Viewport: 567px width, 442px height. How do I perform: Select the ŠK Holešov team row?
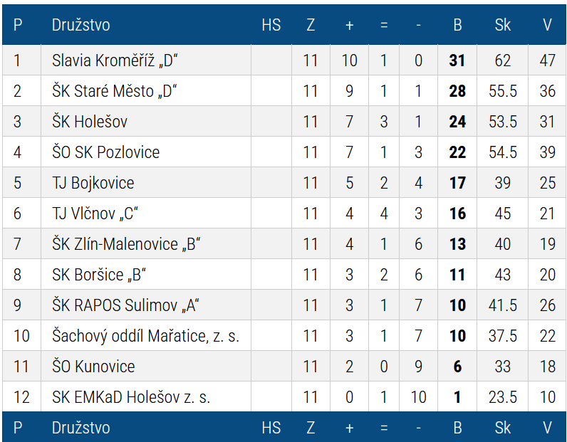[90, 122]
